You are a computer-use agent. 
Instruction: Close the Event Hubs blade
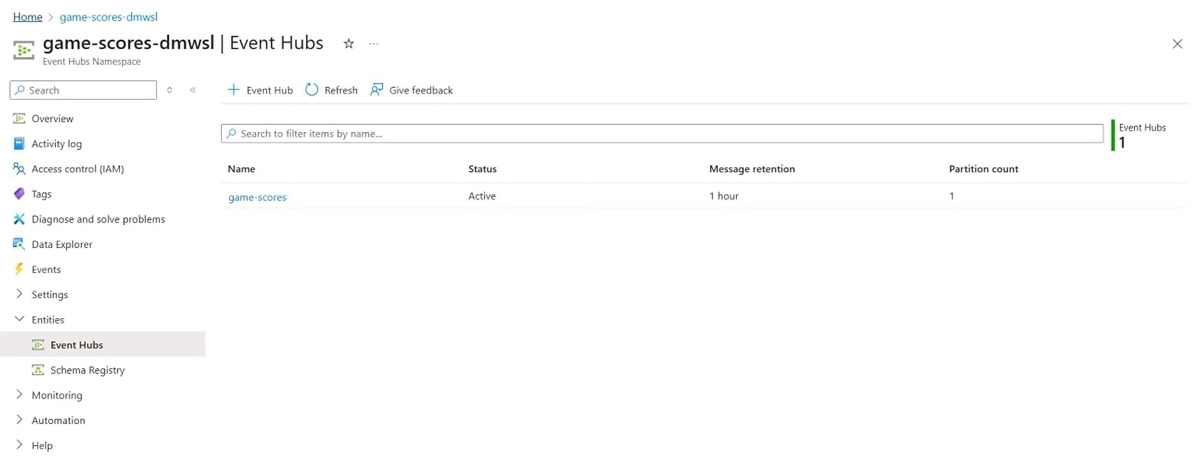1177,44
